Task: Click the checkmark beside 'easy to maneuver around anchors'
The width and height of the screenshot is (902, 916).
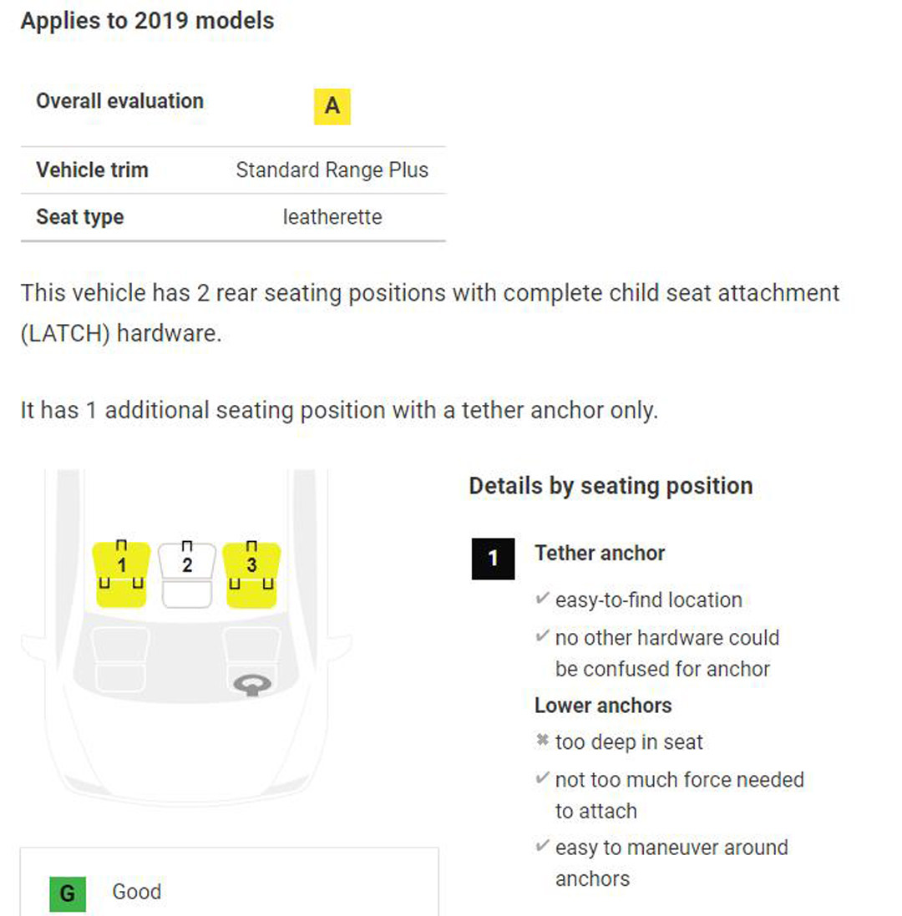Action: (x=543, y=847)
